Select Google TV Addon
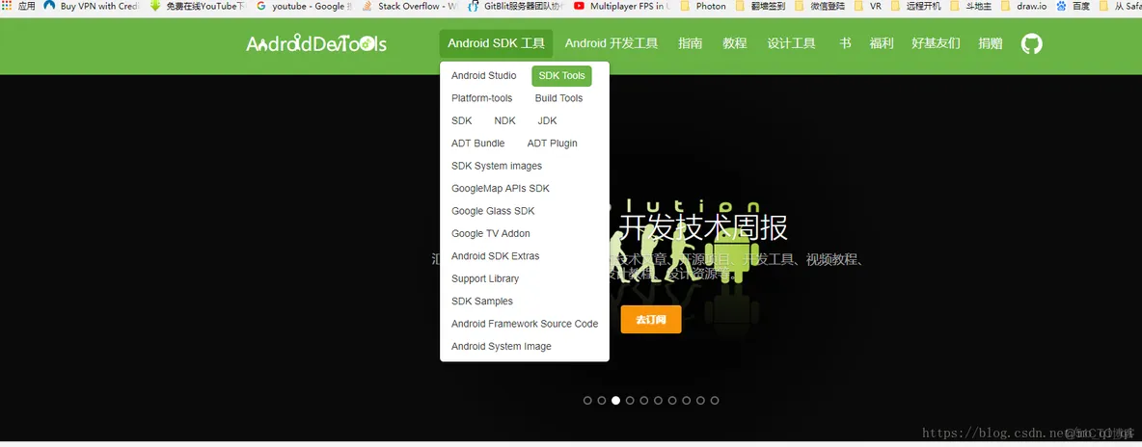The image size is (1142, 447). 491,234
